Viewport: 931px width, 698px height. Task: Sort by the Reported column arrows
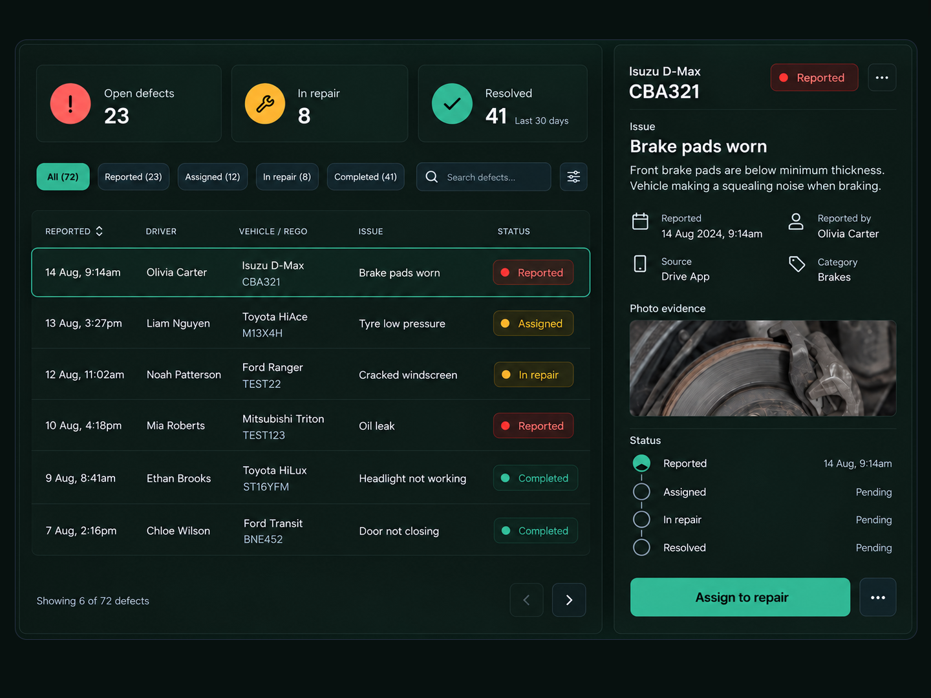tap(99, 231)
